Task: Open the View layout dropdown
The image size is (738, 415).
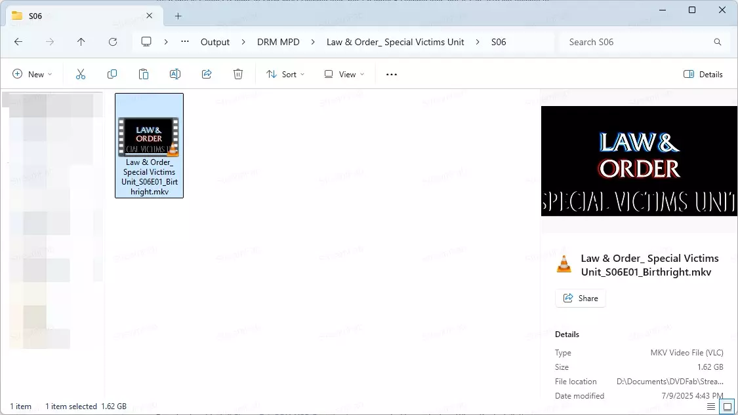Action: pyautogui.click(x=344, y=74)
